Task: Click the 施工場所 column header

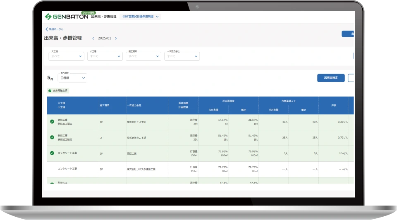Action: tap(105, 105)
